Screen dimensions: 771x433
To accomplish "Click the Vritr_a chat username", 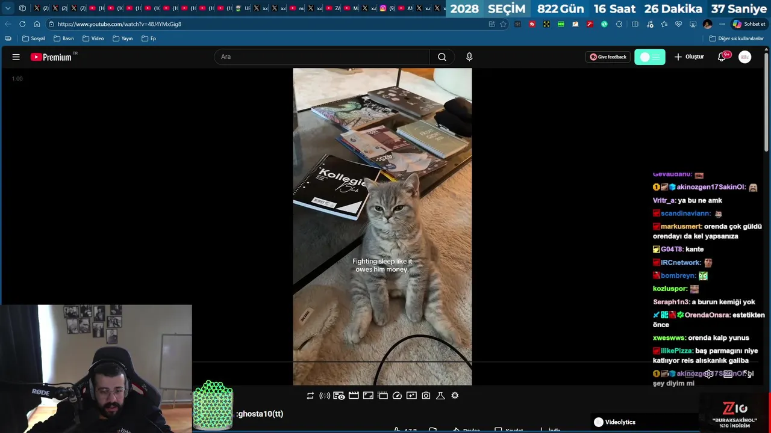I will coord(663,200).
